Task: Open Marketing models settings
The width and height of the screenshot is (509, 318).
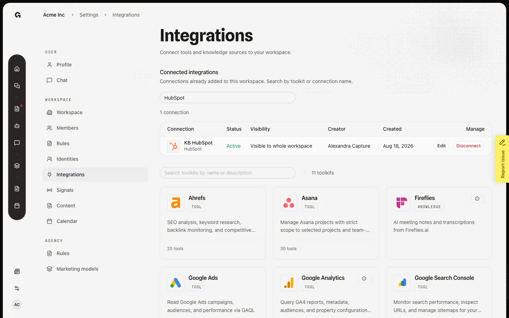Action: [95, 269]
